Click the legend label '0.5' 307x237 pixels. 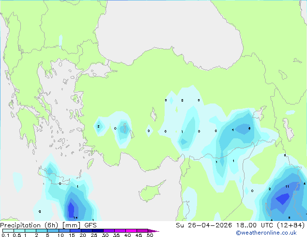click(x=16, y=235)
